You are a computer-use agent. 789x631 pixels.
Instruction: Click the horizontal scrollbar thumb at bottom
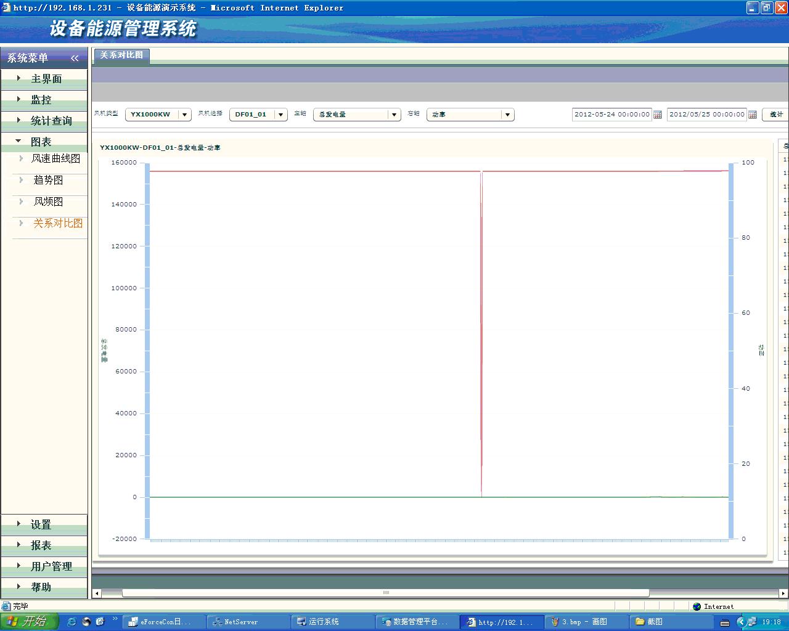click(385, 593)
